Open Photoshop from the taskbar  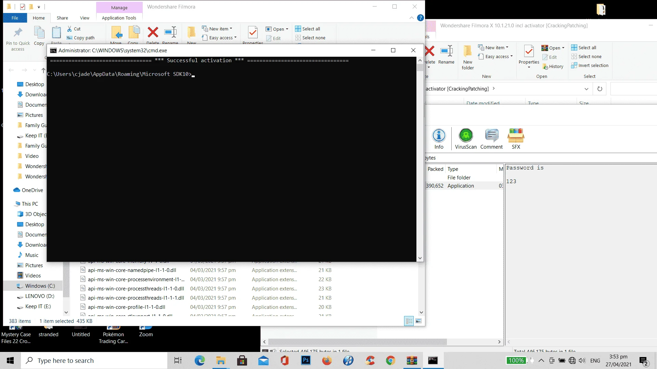[x=306, y=360]
